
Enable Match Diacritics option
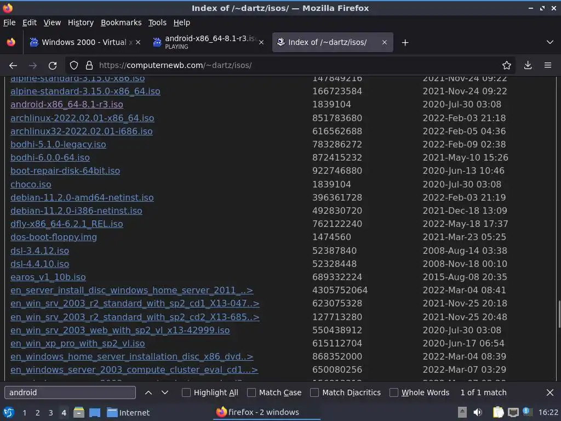314,392
